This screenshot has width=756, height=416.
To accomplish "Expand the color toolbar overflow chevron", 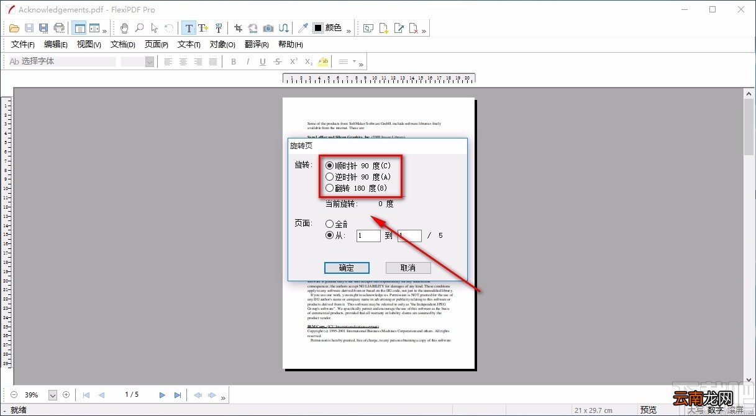I will click(x=348, y=30).
